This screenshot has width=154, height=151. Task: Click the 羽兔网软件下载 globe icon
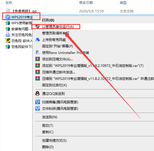tap(8, 47)
